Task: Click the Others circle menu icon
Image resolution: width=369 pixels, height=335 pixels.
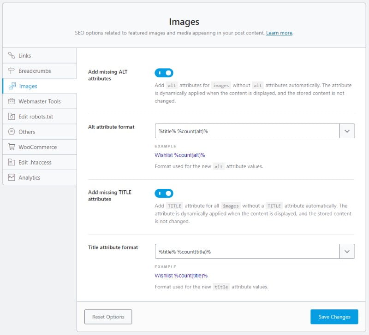Action: pyautogui.click(x=12, y=132)
